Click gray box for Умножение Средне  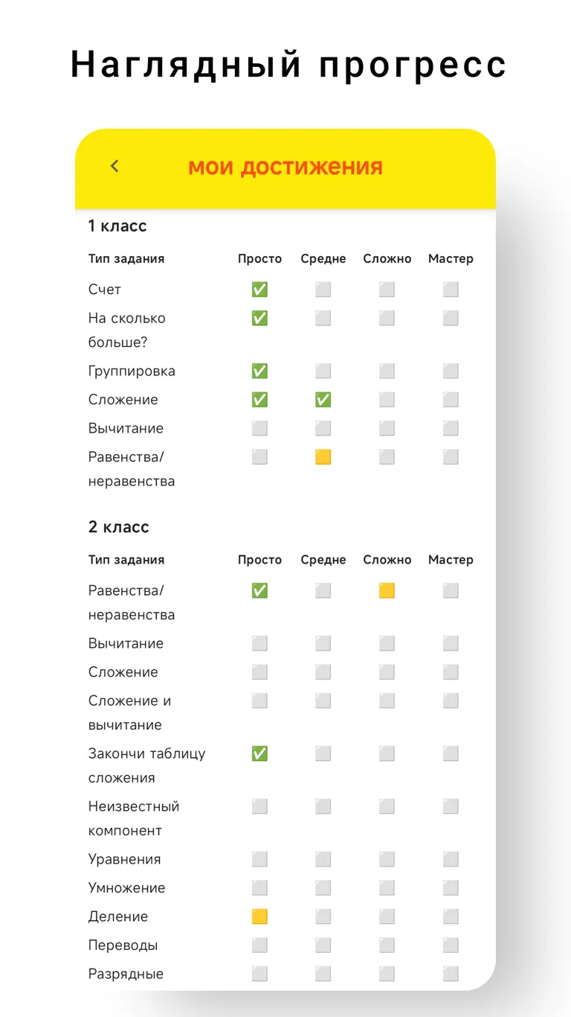click(x=323, y=887)
